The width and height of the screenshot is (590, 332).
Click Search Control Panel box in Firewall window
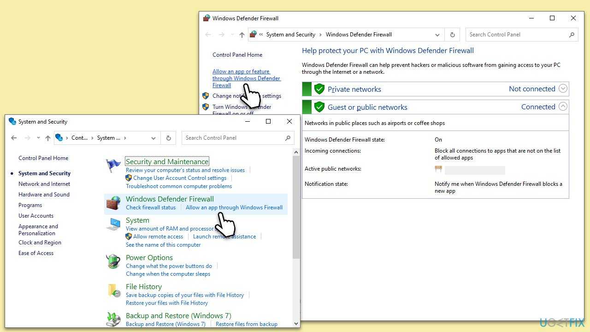click(516, 35)
